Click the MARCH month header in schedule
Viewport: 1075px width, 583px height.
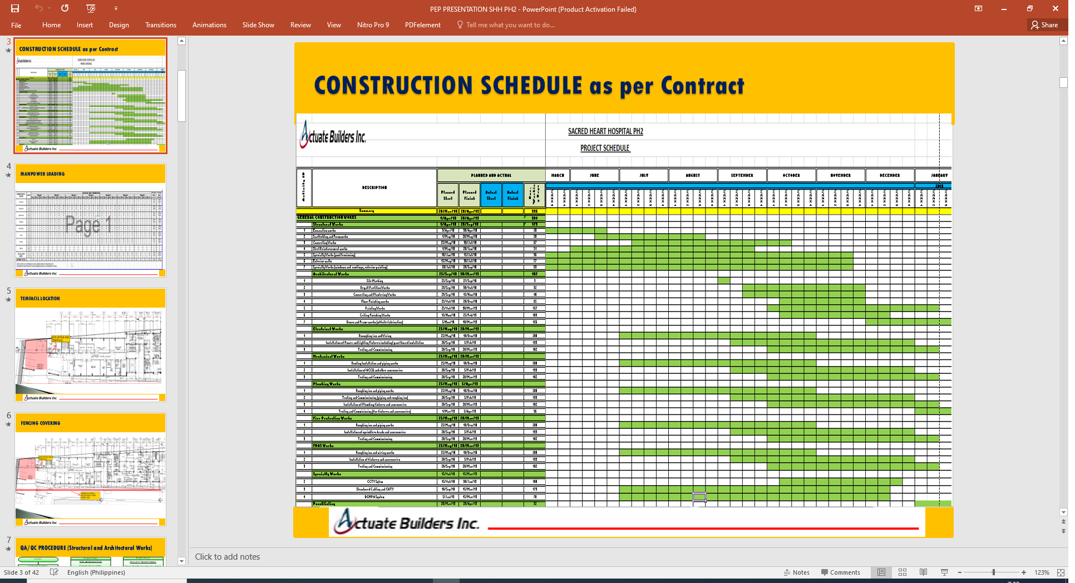coord(558,175)
